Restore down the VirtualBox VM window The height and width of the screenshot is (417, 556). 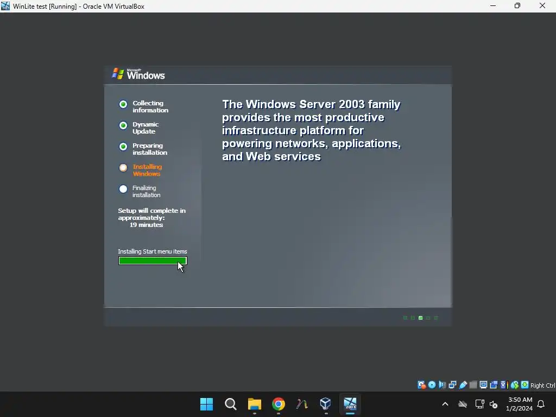coord(517,6)
